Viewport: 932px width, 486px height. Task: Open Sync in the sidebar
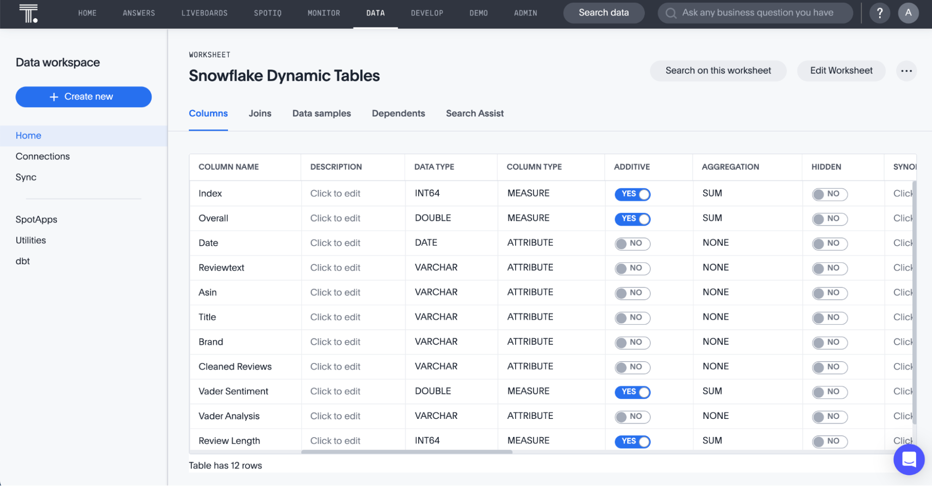point(26,178)
